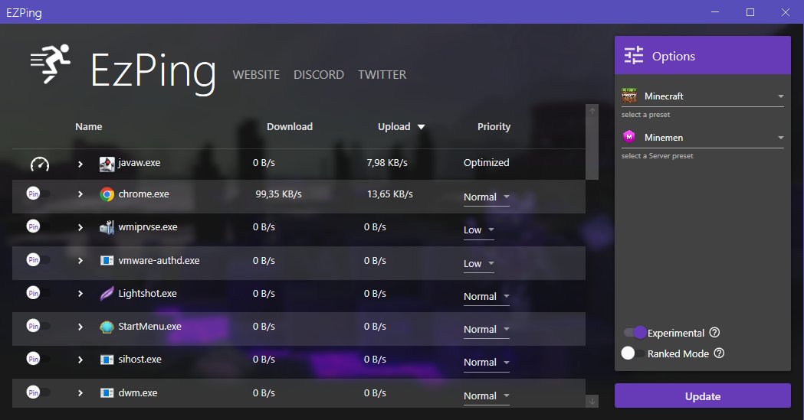The height and width of the screenshot is (420, 804).
Task: Expand the wmiprvse.exe row chevron
Action: tap(80, 228)
